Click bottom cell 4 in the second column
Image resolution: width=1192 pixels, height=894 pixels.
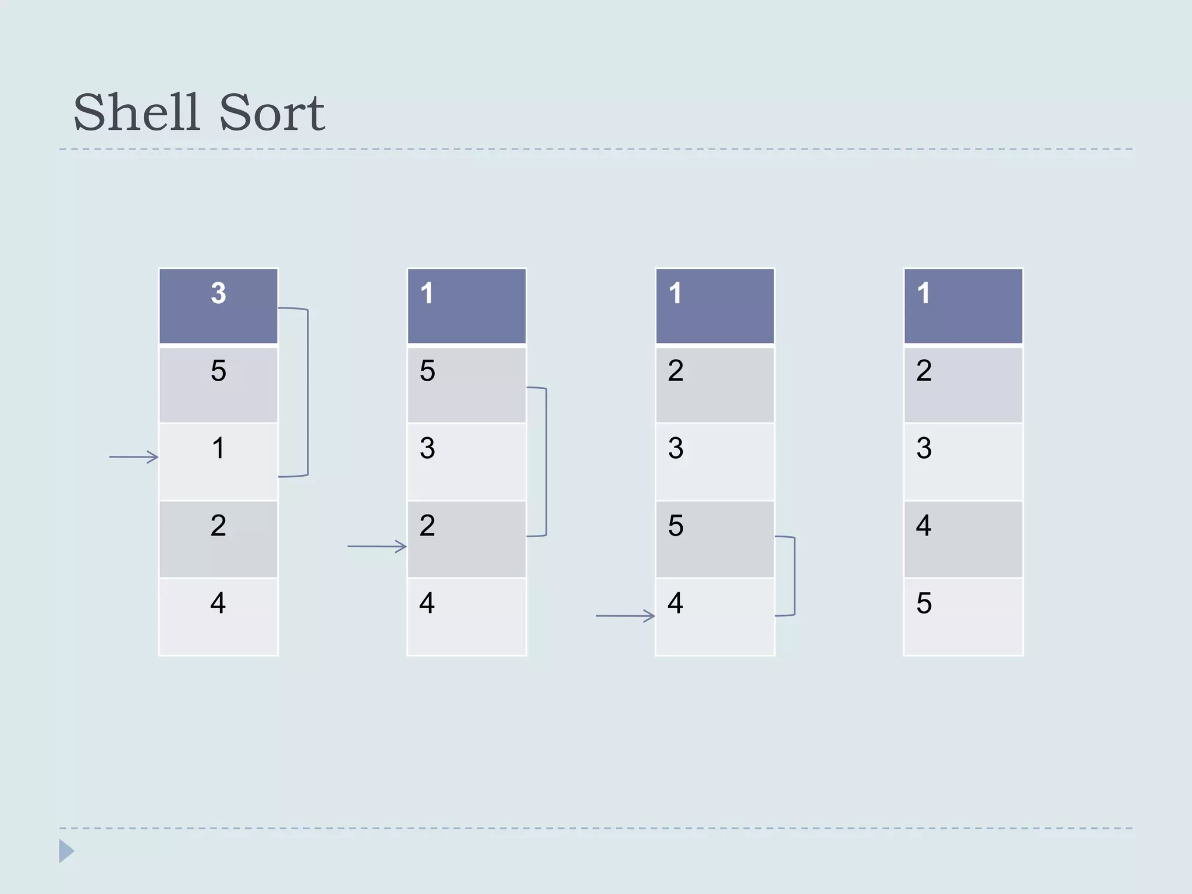pos(467,616)
